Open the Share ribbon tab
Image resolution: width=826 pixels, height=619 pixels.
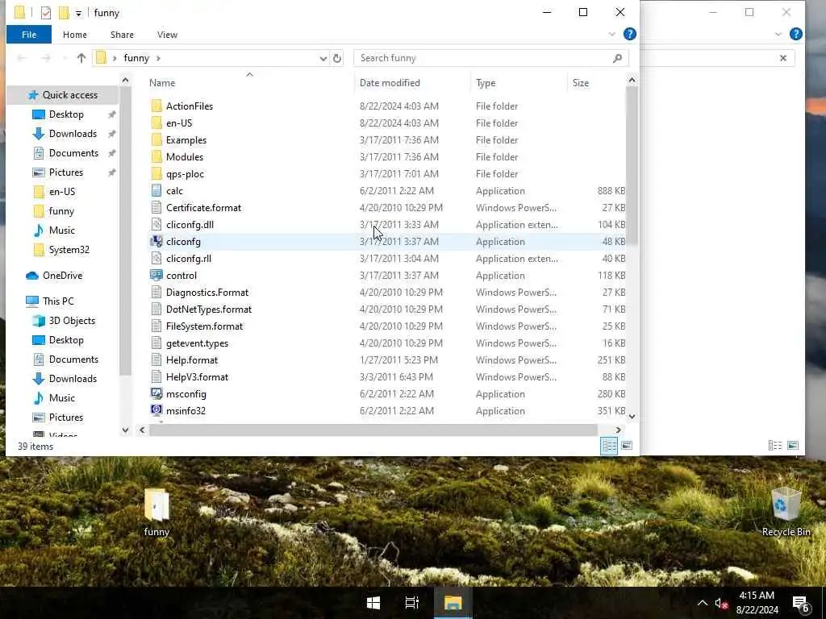click(122, 35)
